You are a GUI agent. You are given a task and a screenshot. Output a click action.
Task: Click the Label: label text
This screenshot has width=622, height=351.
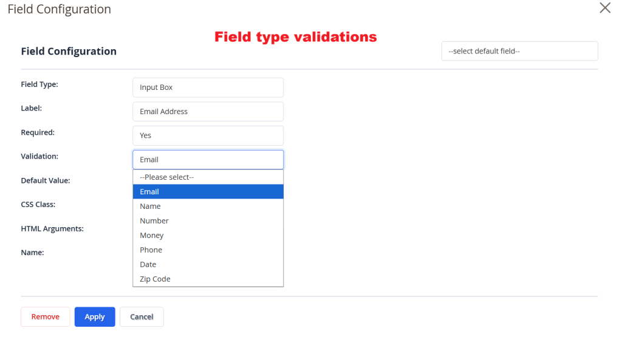pyautogui.click(x=32, y=108)
